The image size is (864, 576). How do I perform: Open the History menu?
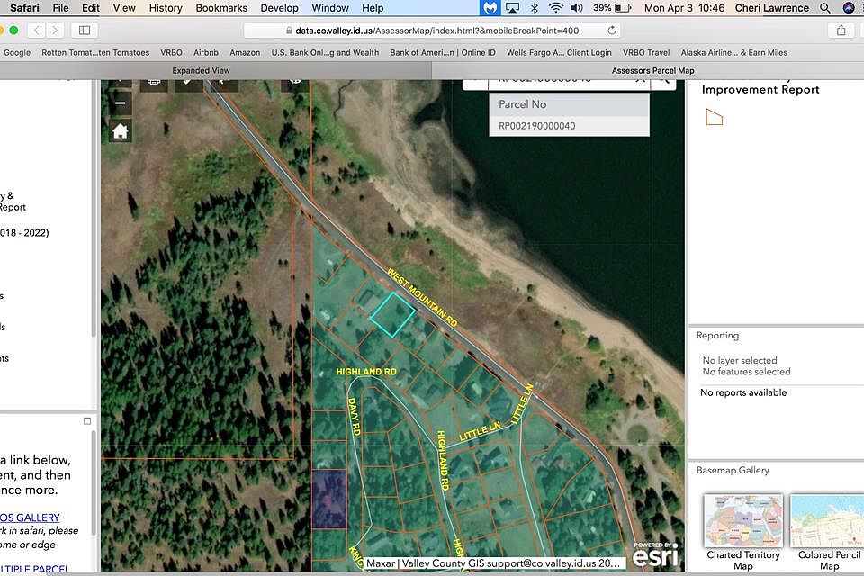[x=166, y=8]
